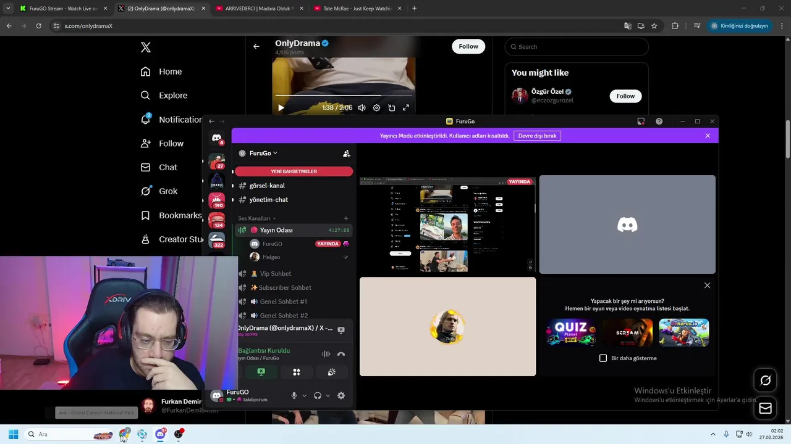Open Explore in X sidebar
Viewport: 791px width, 444px height.
coord(164,96)
